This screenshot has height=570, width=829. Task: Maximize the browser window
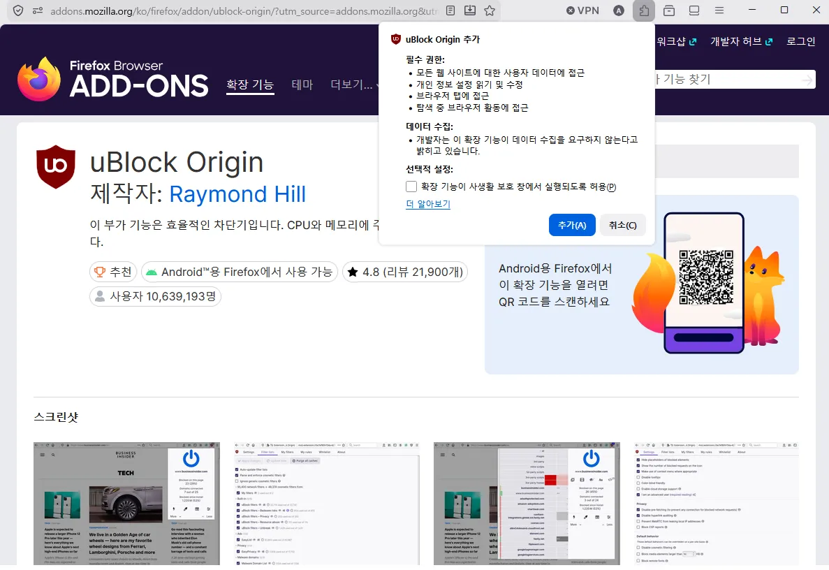(x=784, y=10)
